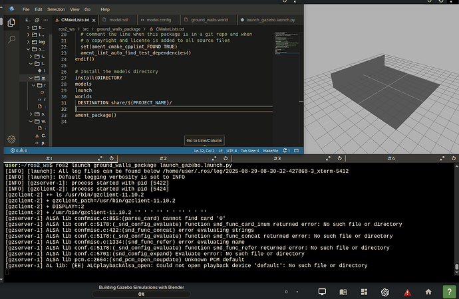The height and width of the screenshot is (299, 459).
Task: Open the Selection menu
Action: pyautogui.click(x=56, y=11)
